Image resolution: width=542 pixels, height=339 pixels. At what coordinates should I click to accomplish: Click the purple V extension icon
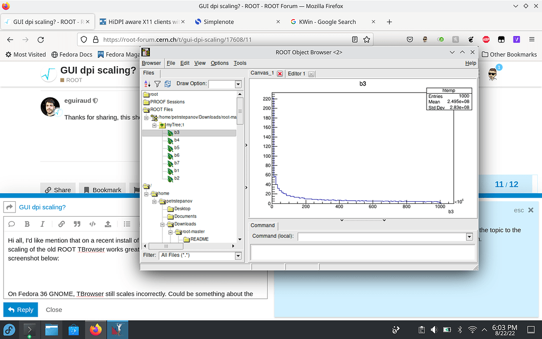[x=517, y=39]
